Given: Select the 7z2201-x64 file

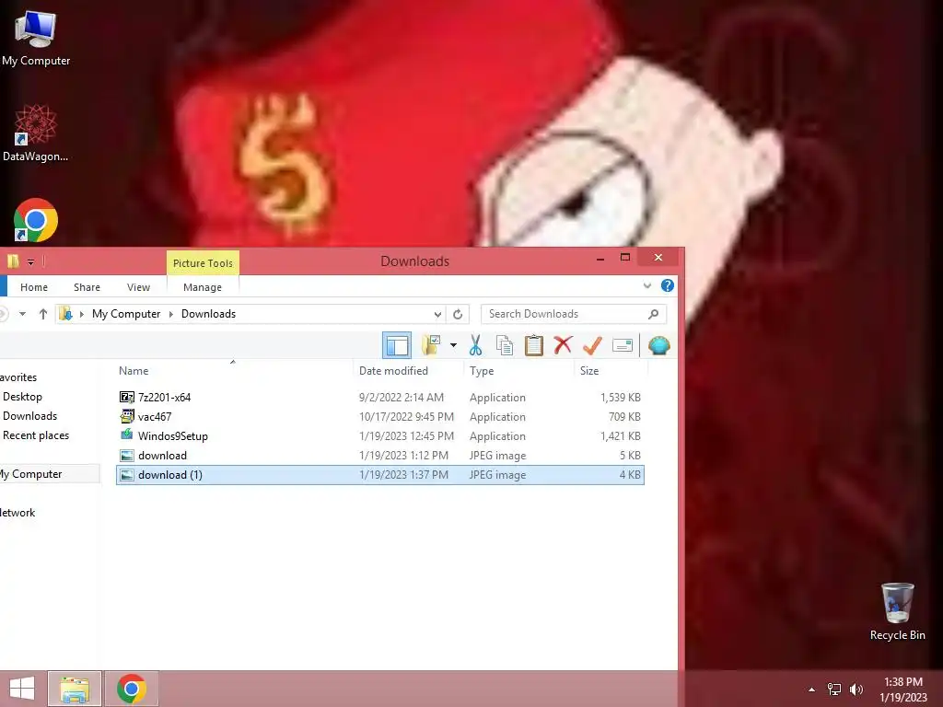Looking at the screenshot, I should 380,398.
